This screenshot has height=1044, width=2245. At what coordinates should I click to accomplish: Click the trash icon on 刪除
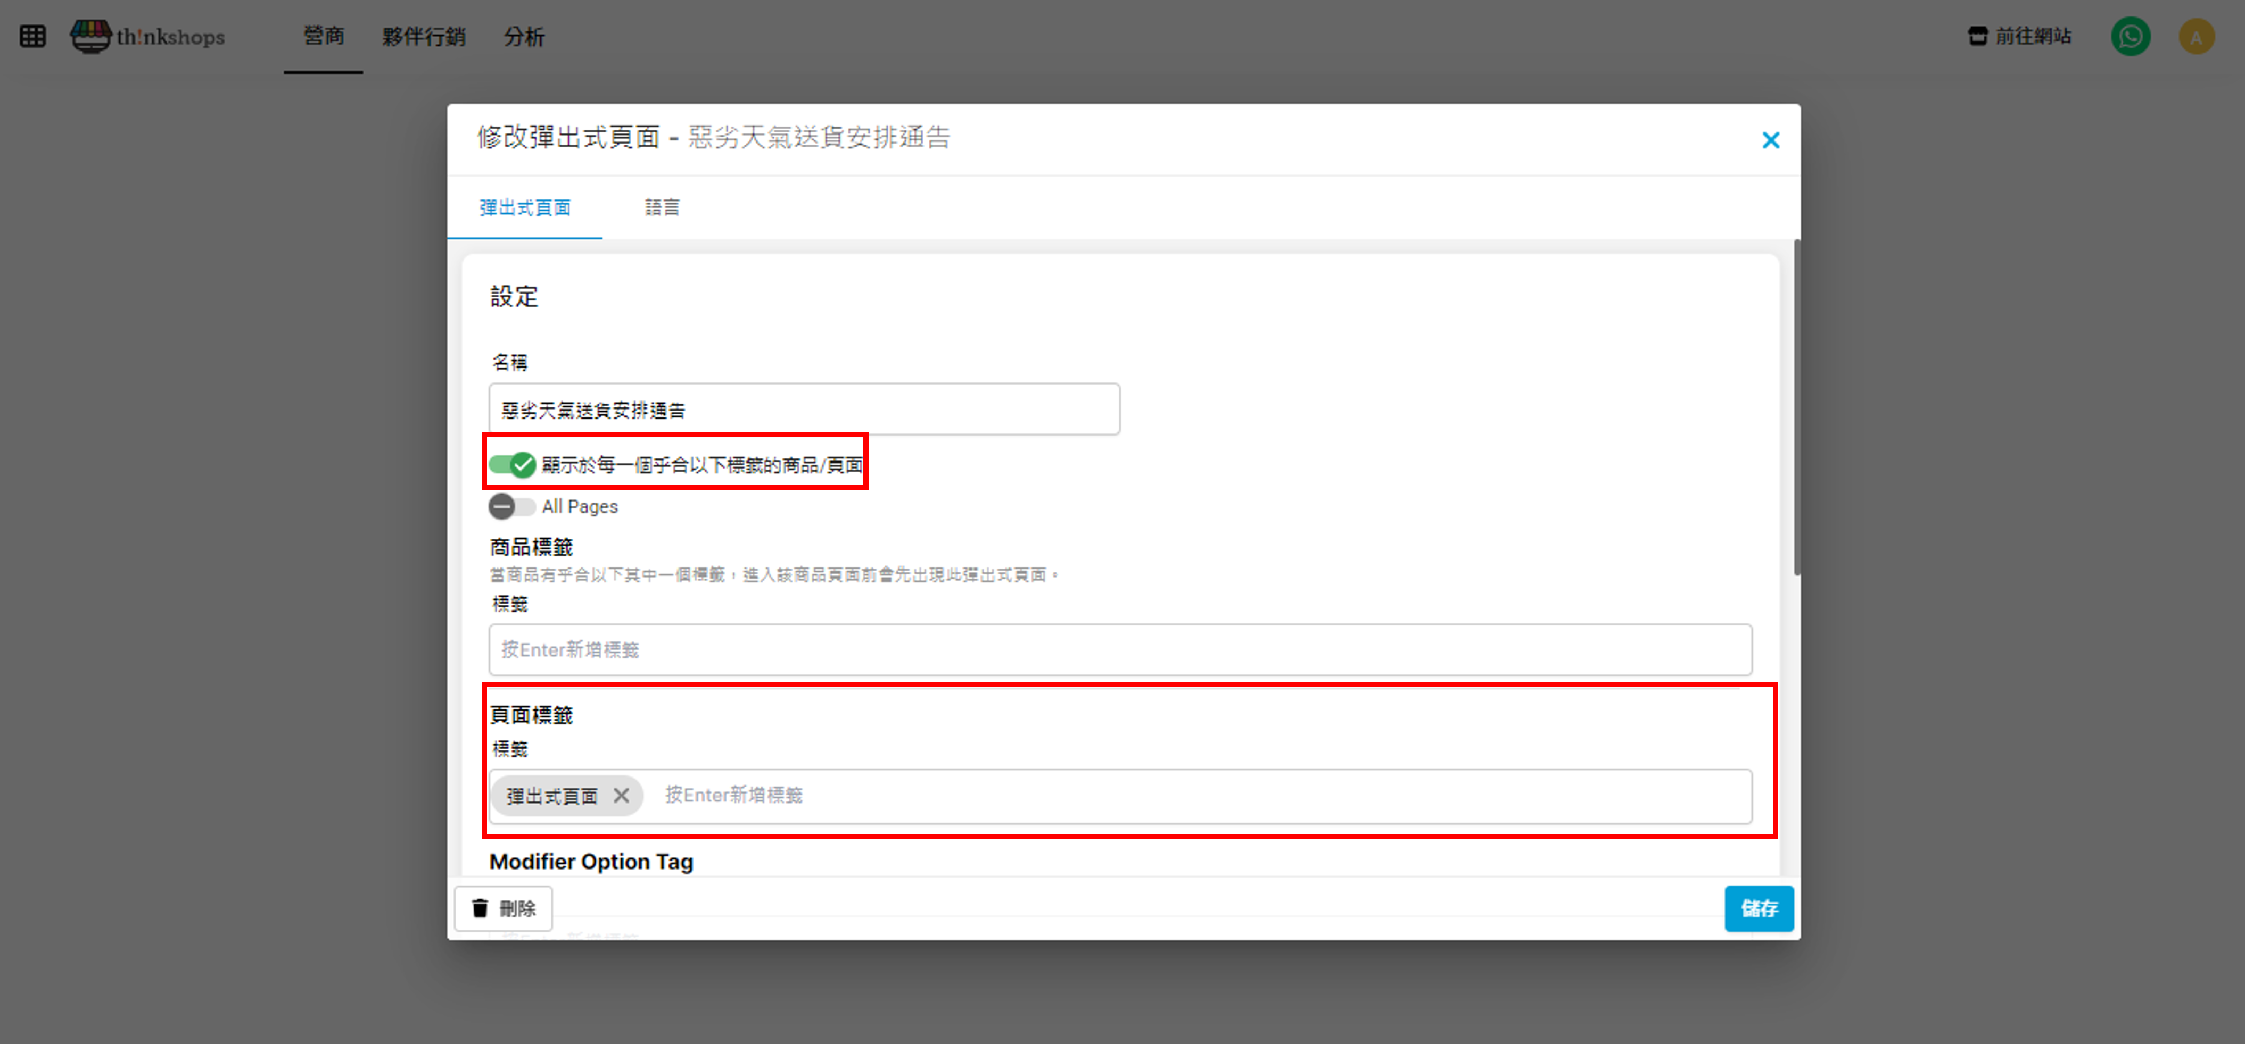click(480, 908)
